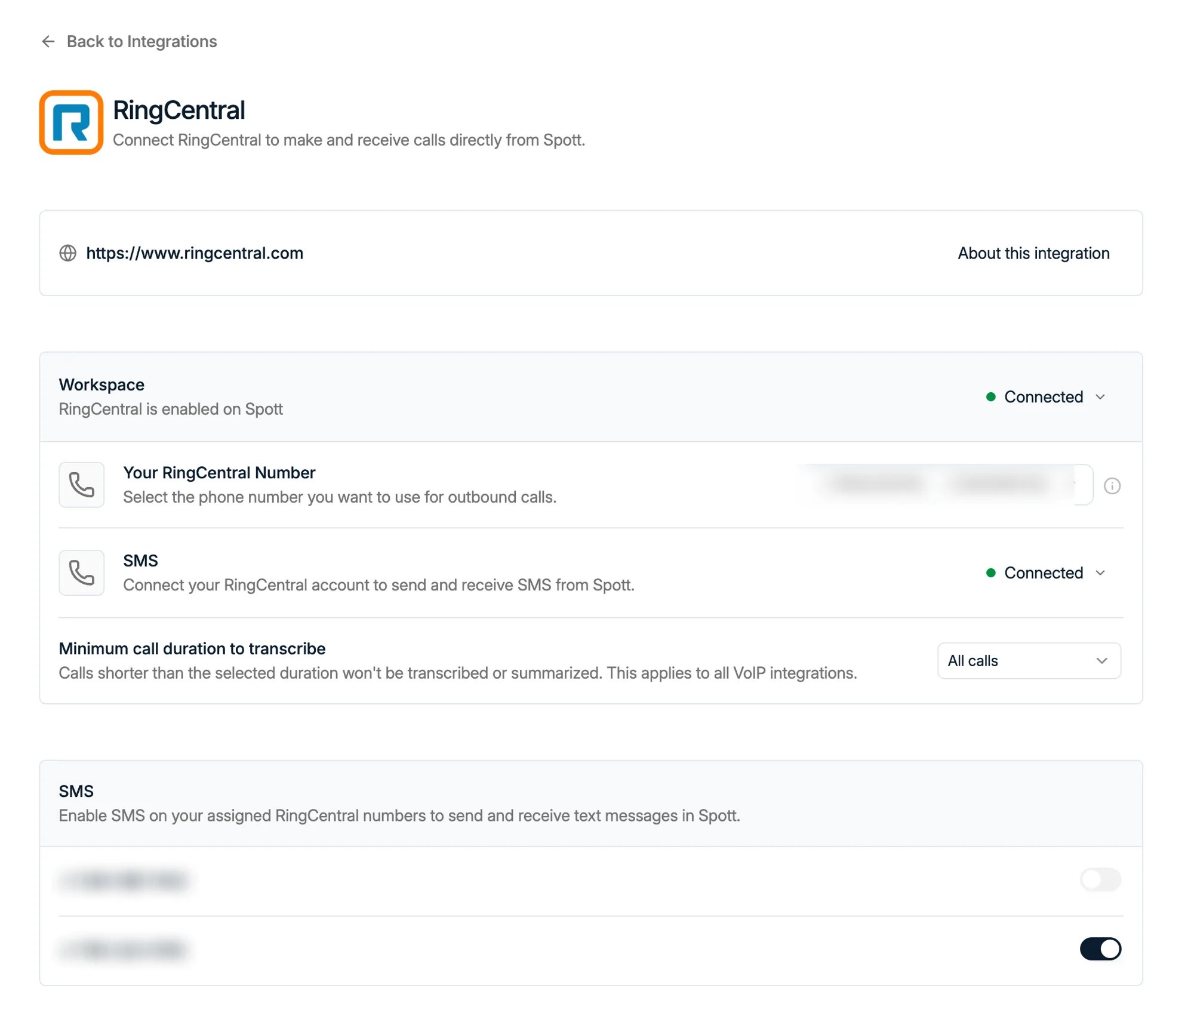1194x1019 pixels.
Task: Click the 'Select the phone number' description
Action: coord(340,497)
